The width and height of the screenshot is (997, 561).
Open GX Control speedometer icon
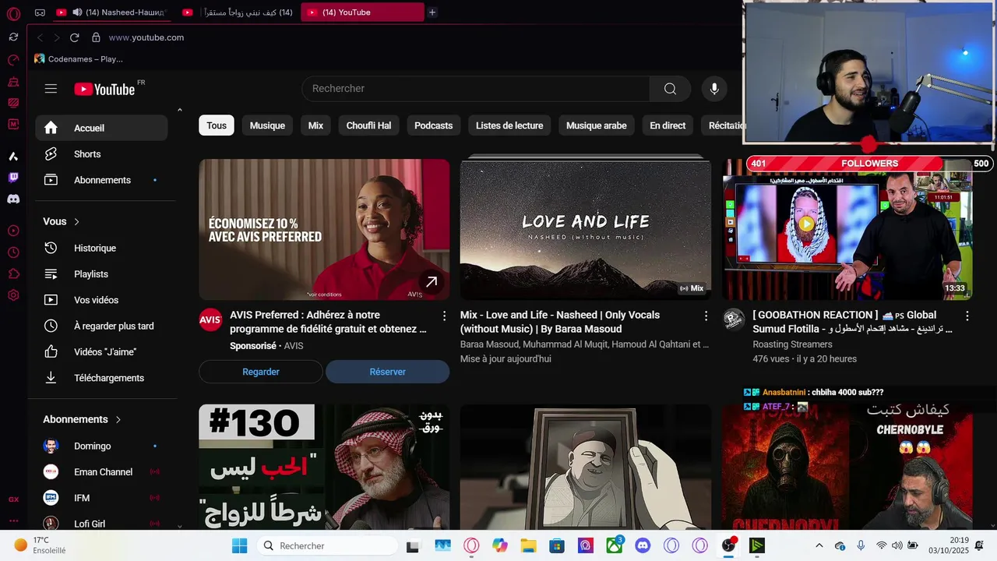coord(13,60)
